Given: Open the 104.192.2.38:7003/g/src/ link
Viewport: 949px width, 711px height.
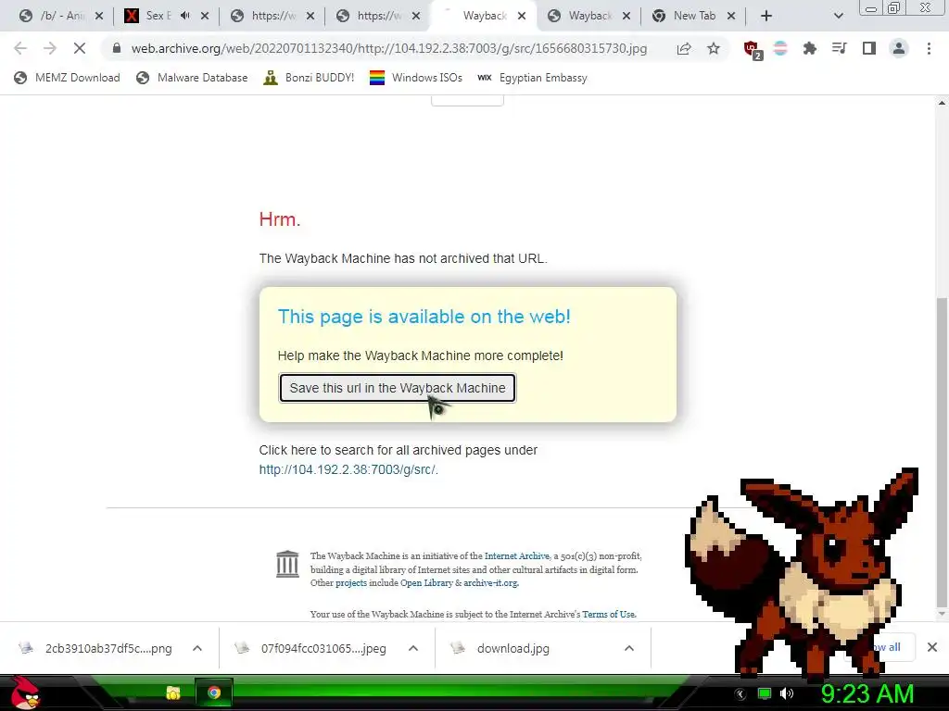Looking at the screenshot, I should pyautogui.click(x=348, y=469).
